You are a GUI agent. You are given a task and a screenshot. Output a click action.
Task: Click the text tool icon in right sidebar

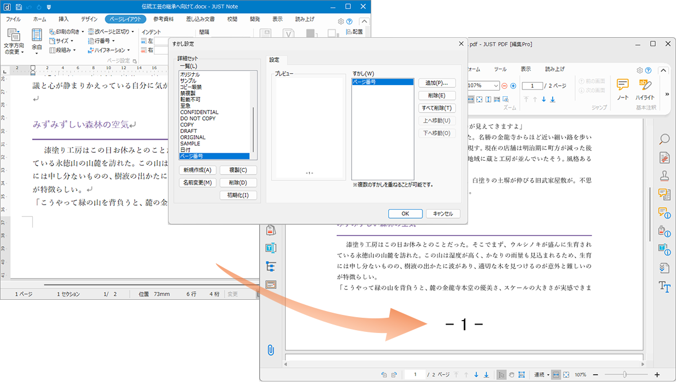click(x=665, y=287)
